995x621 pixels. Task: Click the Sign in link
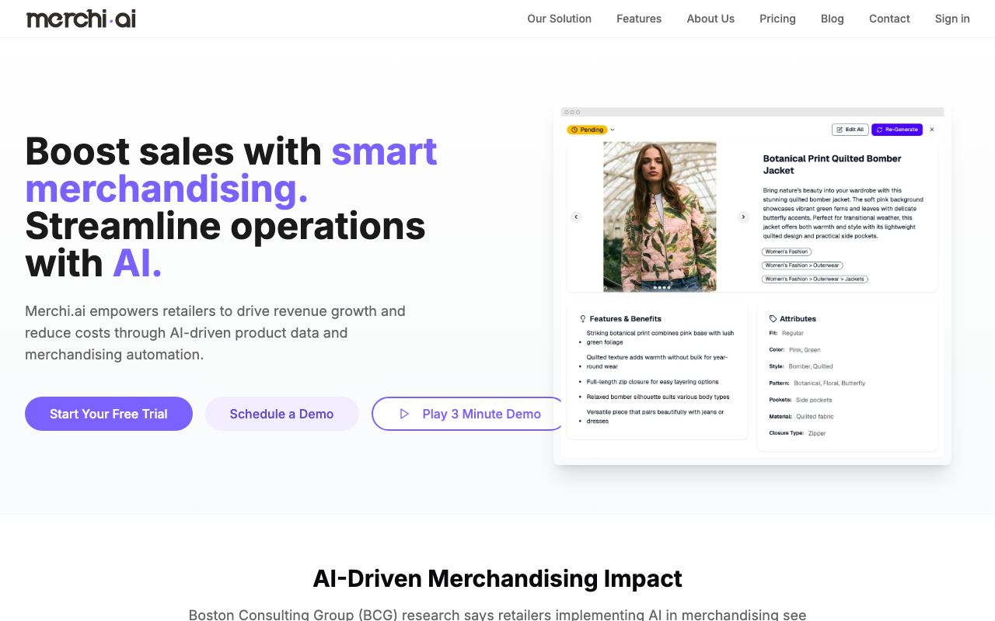tap(952, 19)
